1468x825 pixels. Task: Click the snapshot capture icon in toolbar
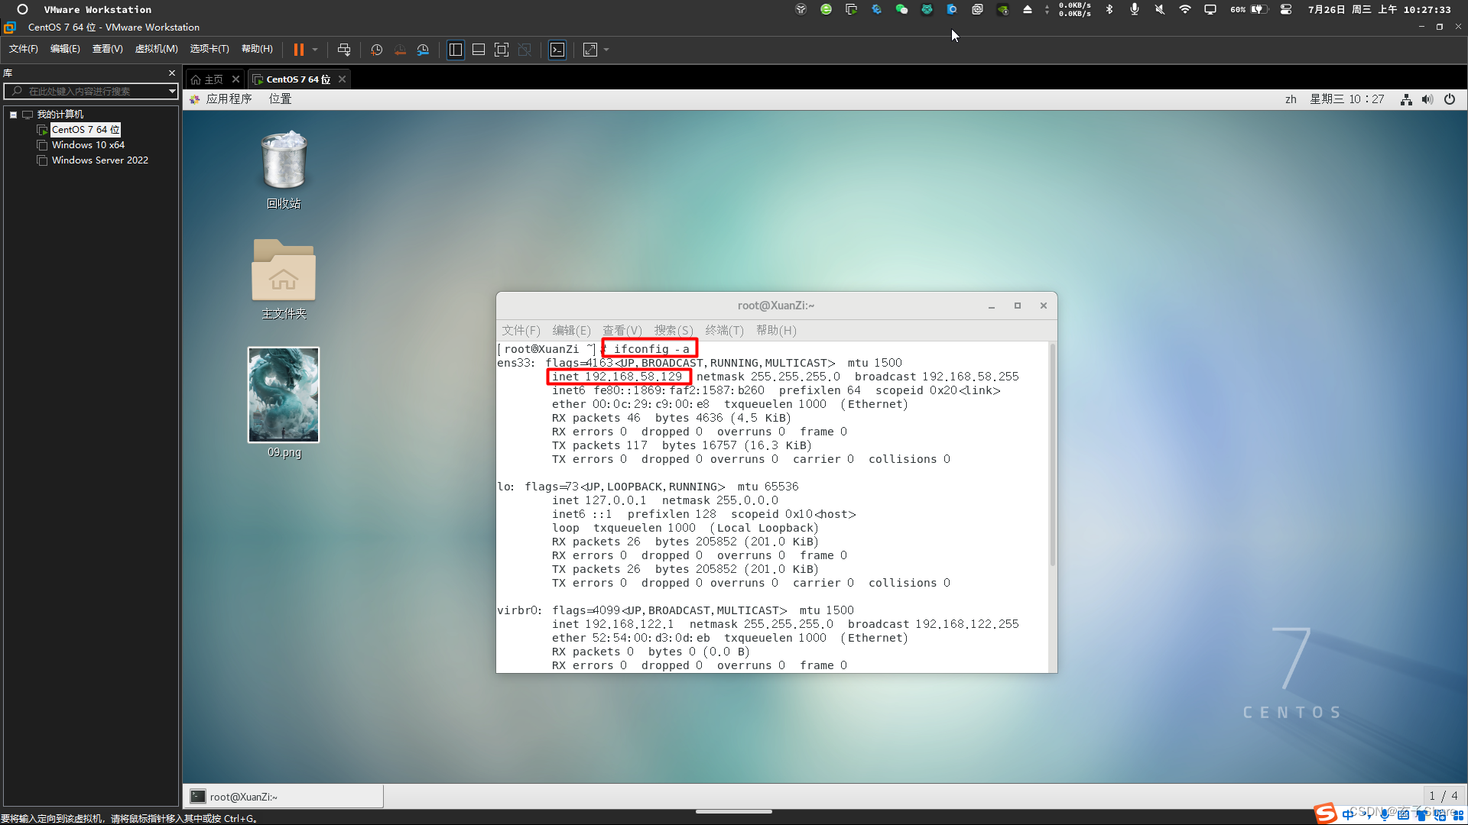(376, 50)
